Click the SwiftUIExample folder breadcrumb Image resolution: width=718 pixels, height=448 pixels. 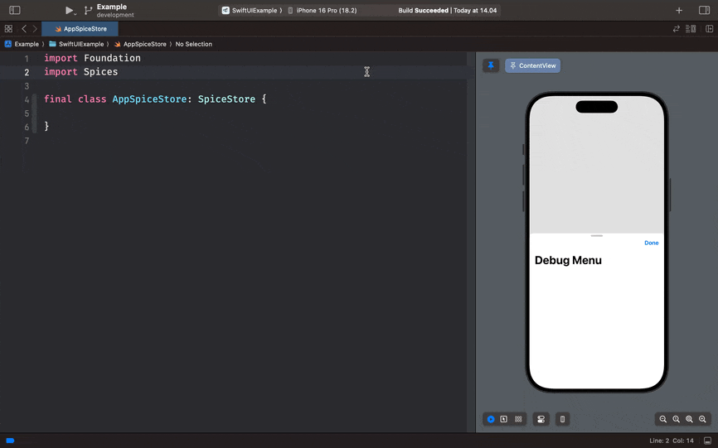[x=80, y=44]
